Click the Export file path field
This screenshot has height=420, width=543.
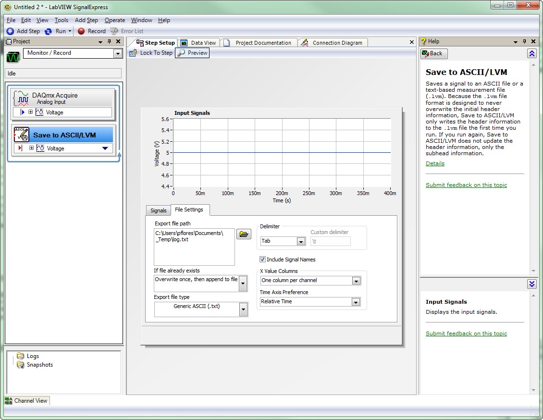click(194, 247)
